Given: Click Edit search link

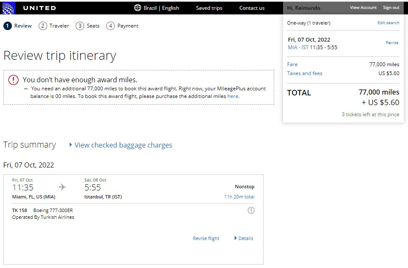Looking at the screenshot, I should 388,23.
